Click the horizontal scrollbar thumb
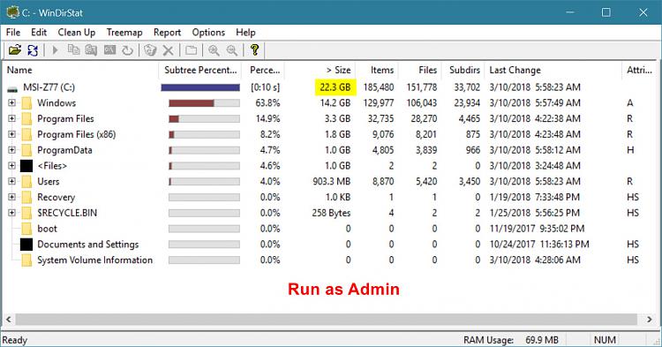 tap(326, 320)
